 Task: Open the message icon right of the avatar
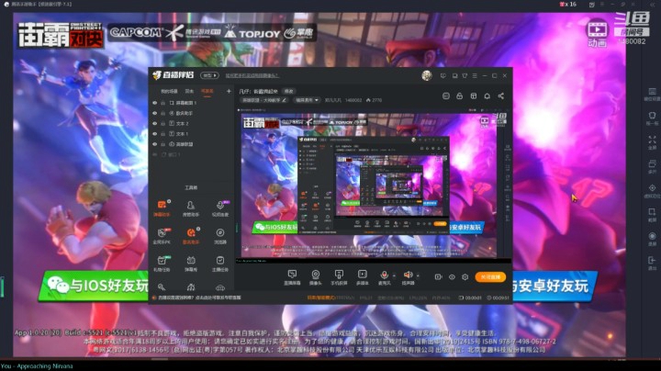click(x=443, y=76)
